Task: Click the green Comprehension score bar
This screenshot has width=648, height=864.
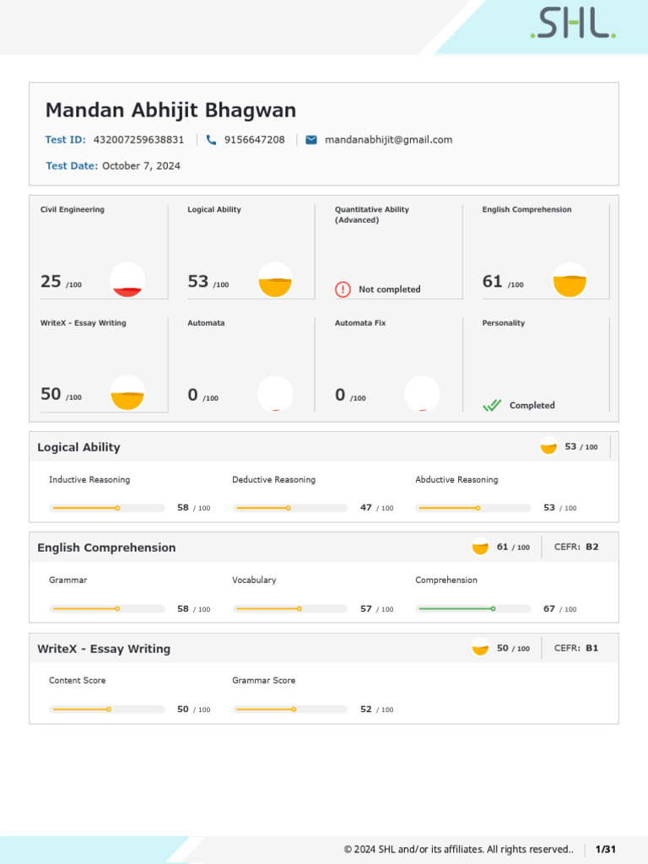Action: point(473,608)
